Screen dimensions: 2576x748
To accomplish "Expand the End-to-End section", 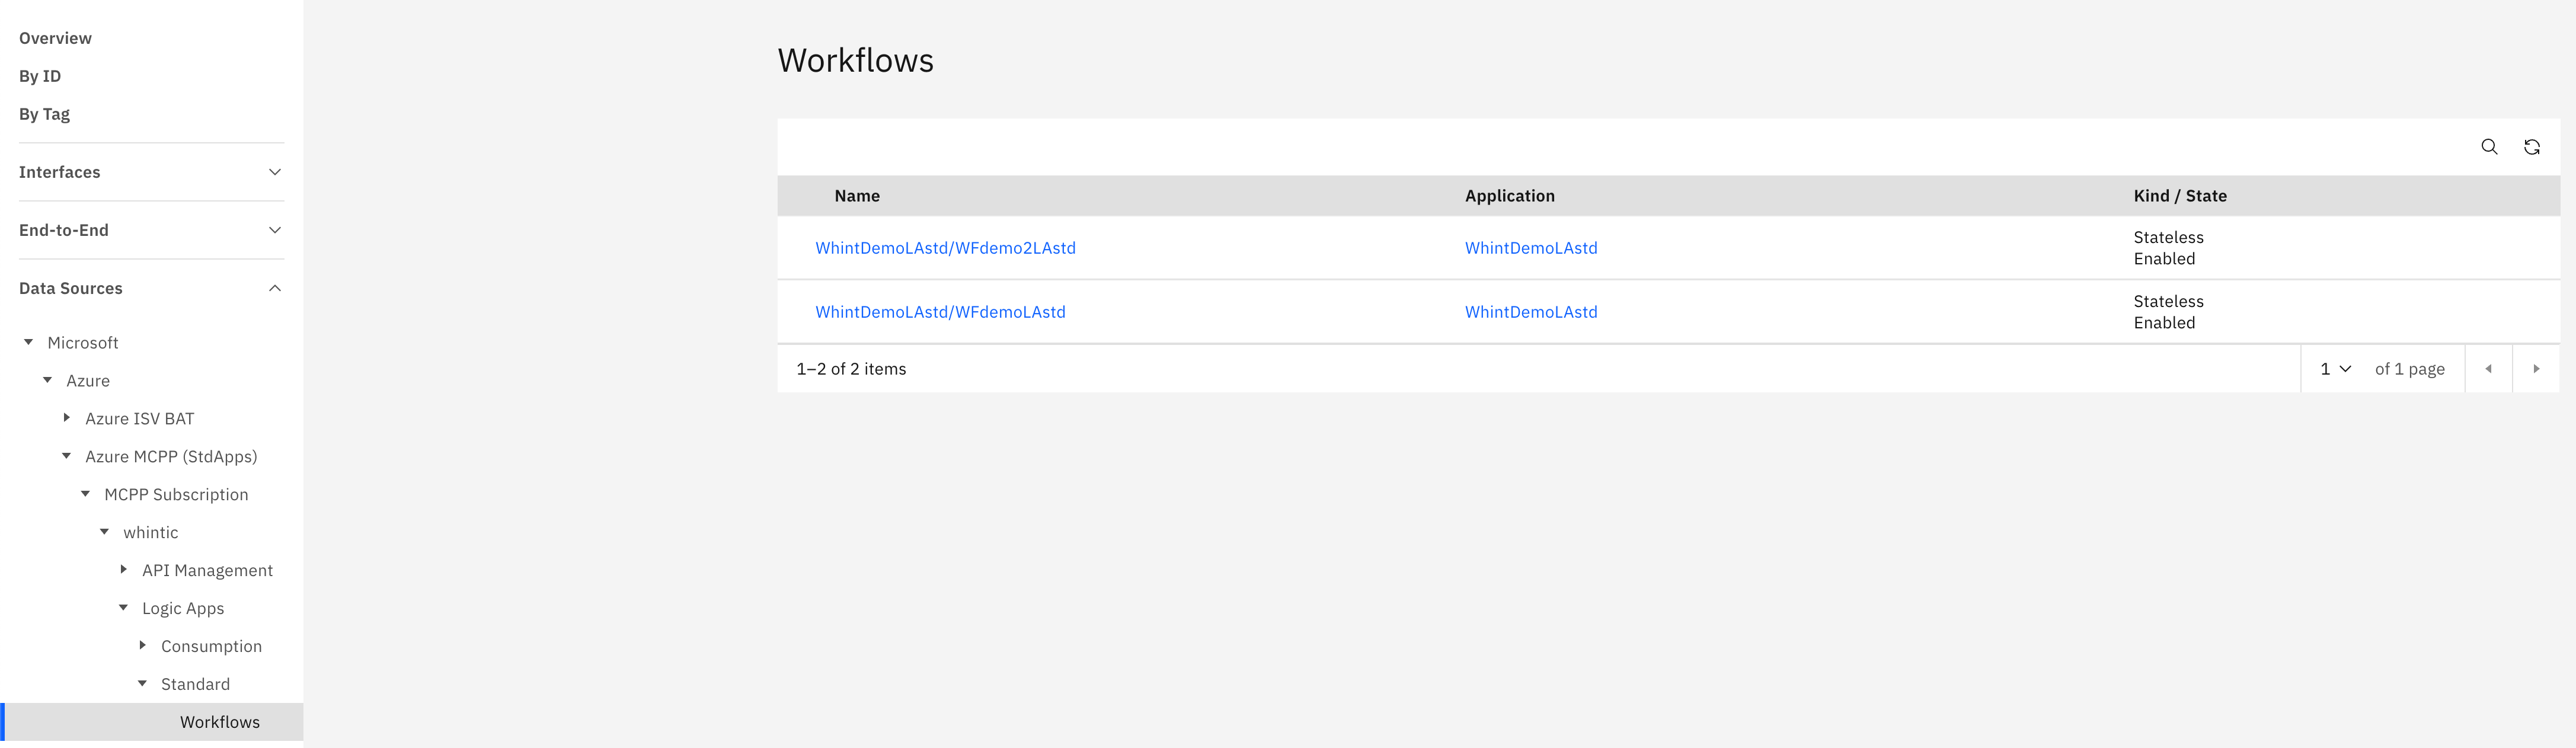I will (151, 230).
